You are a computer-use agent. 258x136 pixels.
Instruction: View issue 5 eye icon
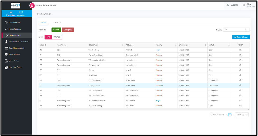click(x=240, y=55)
